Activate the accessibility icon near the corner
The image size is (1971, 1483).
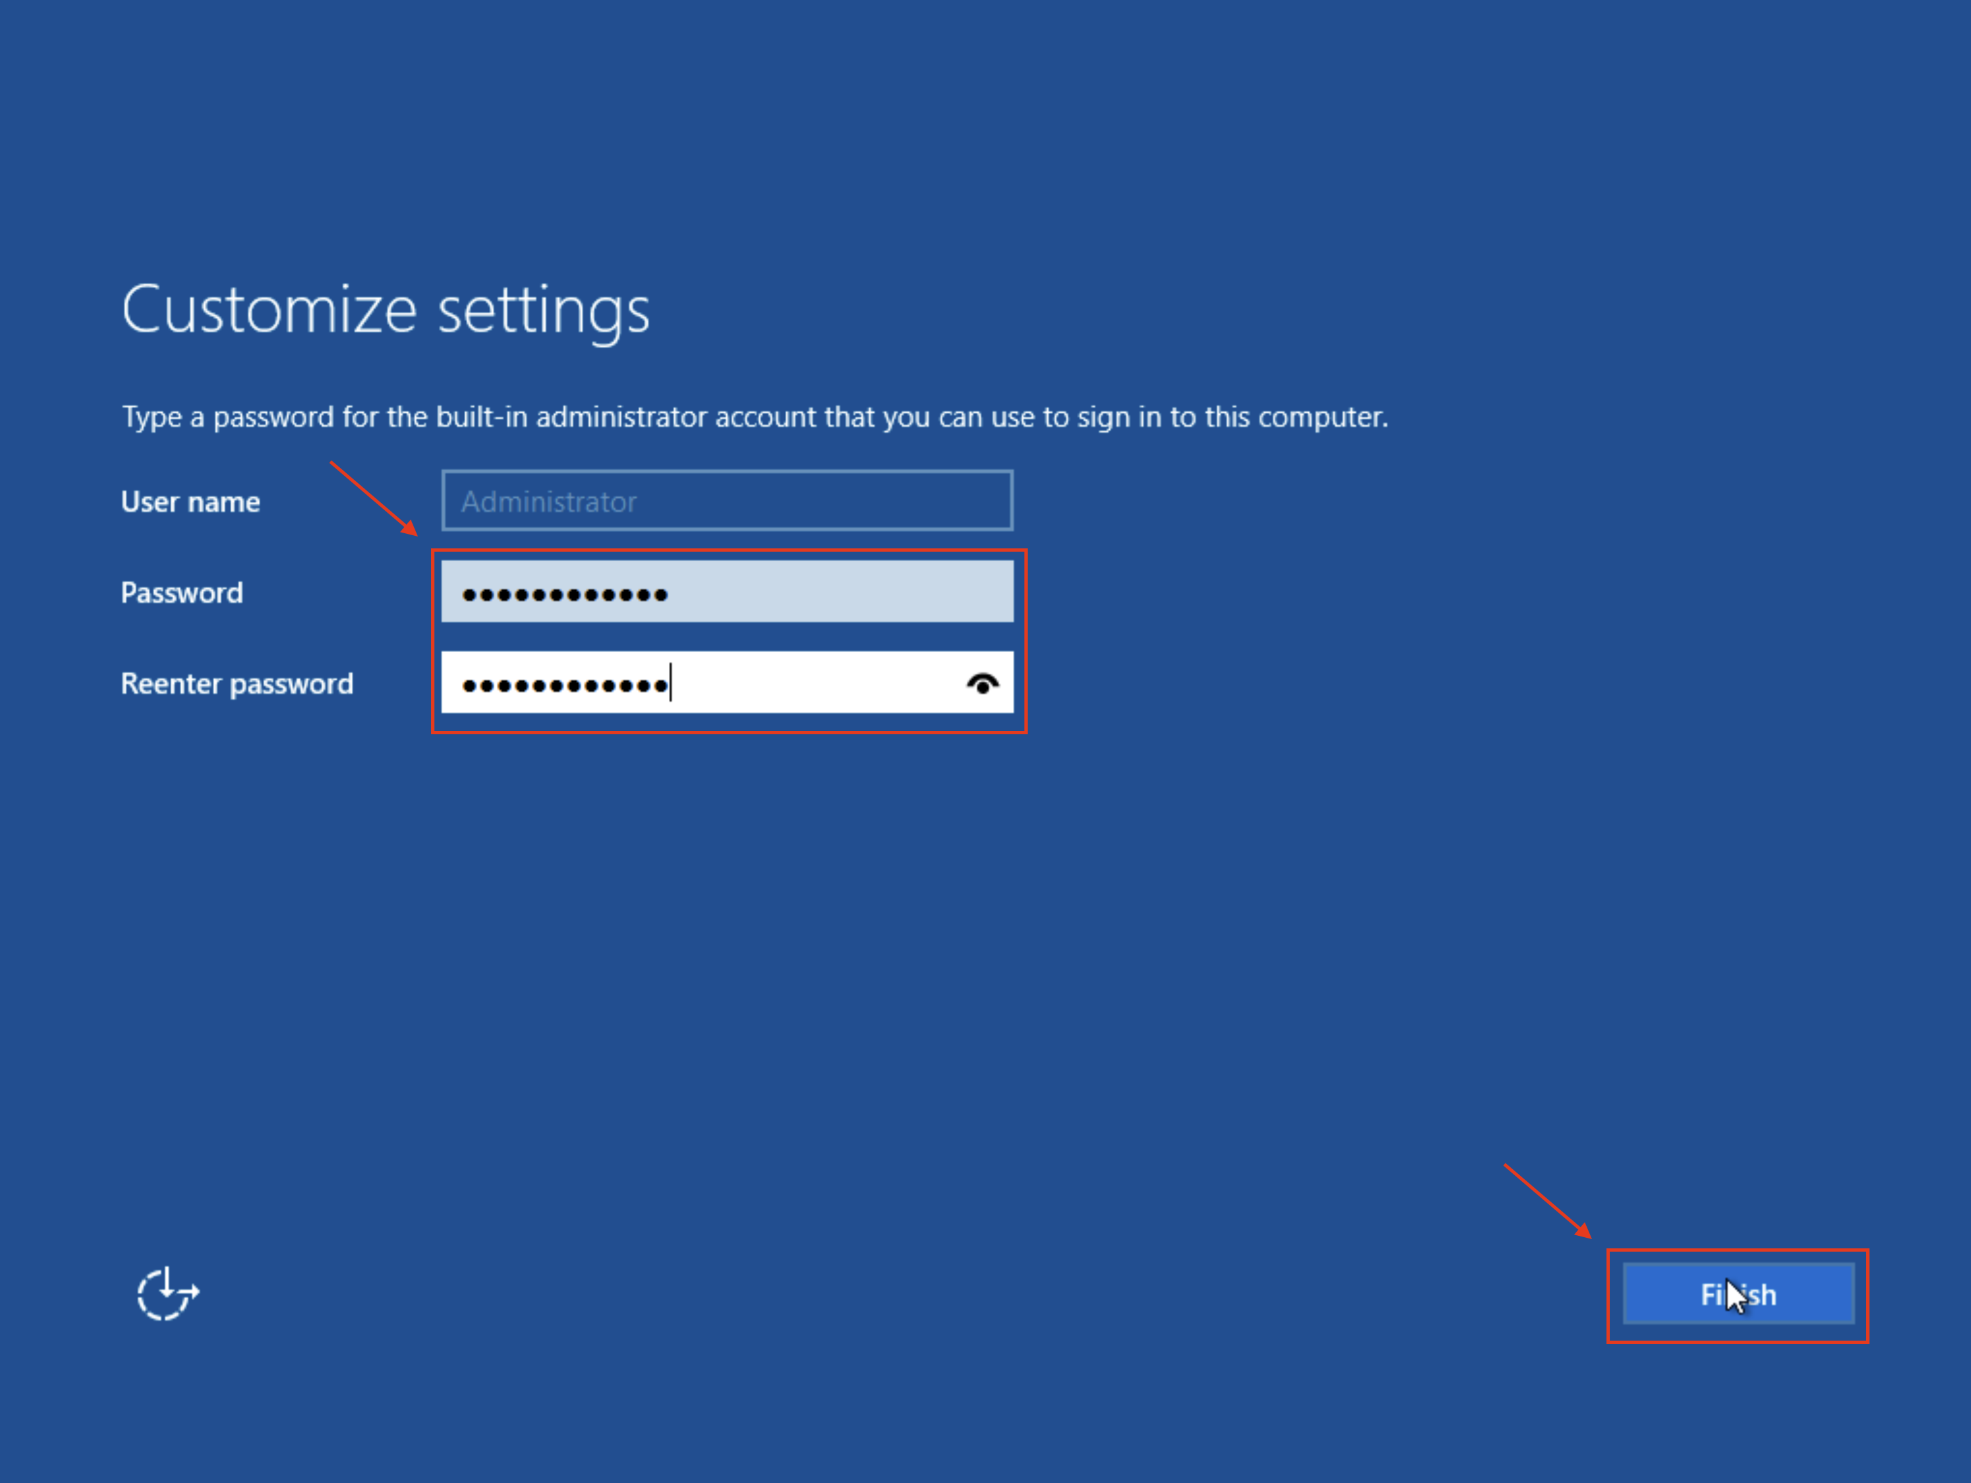[x=167, y=1293]
